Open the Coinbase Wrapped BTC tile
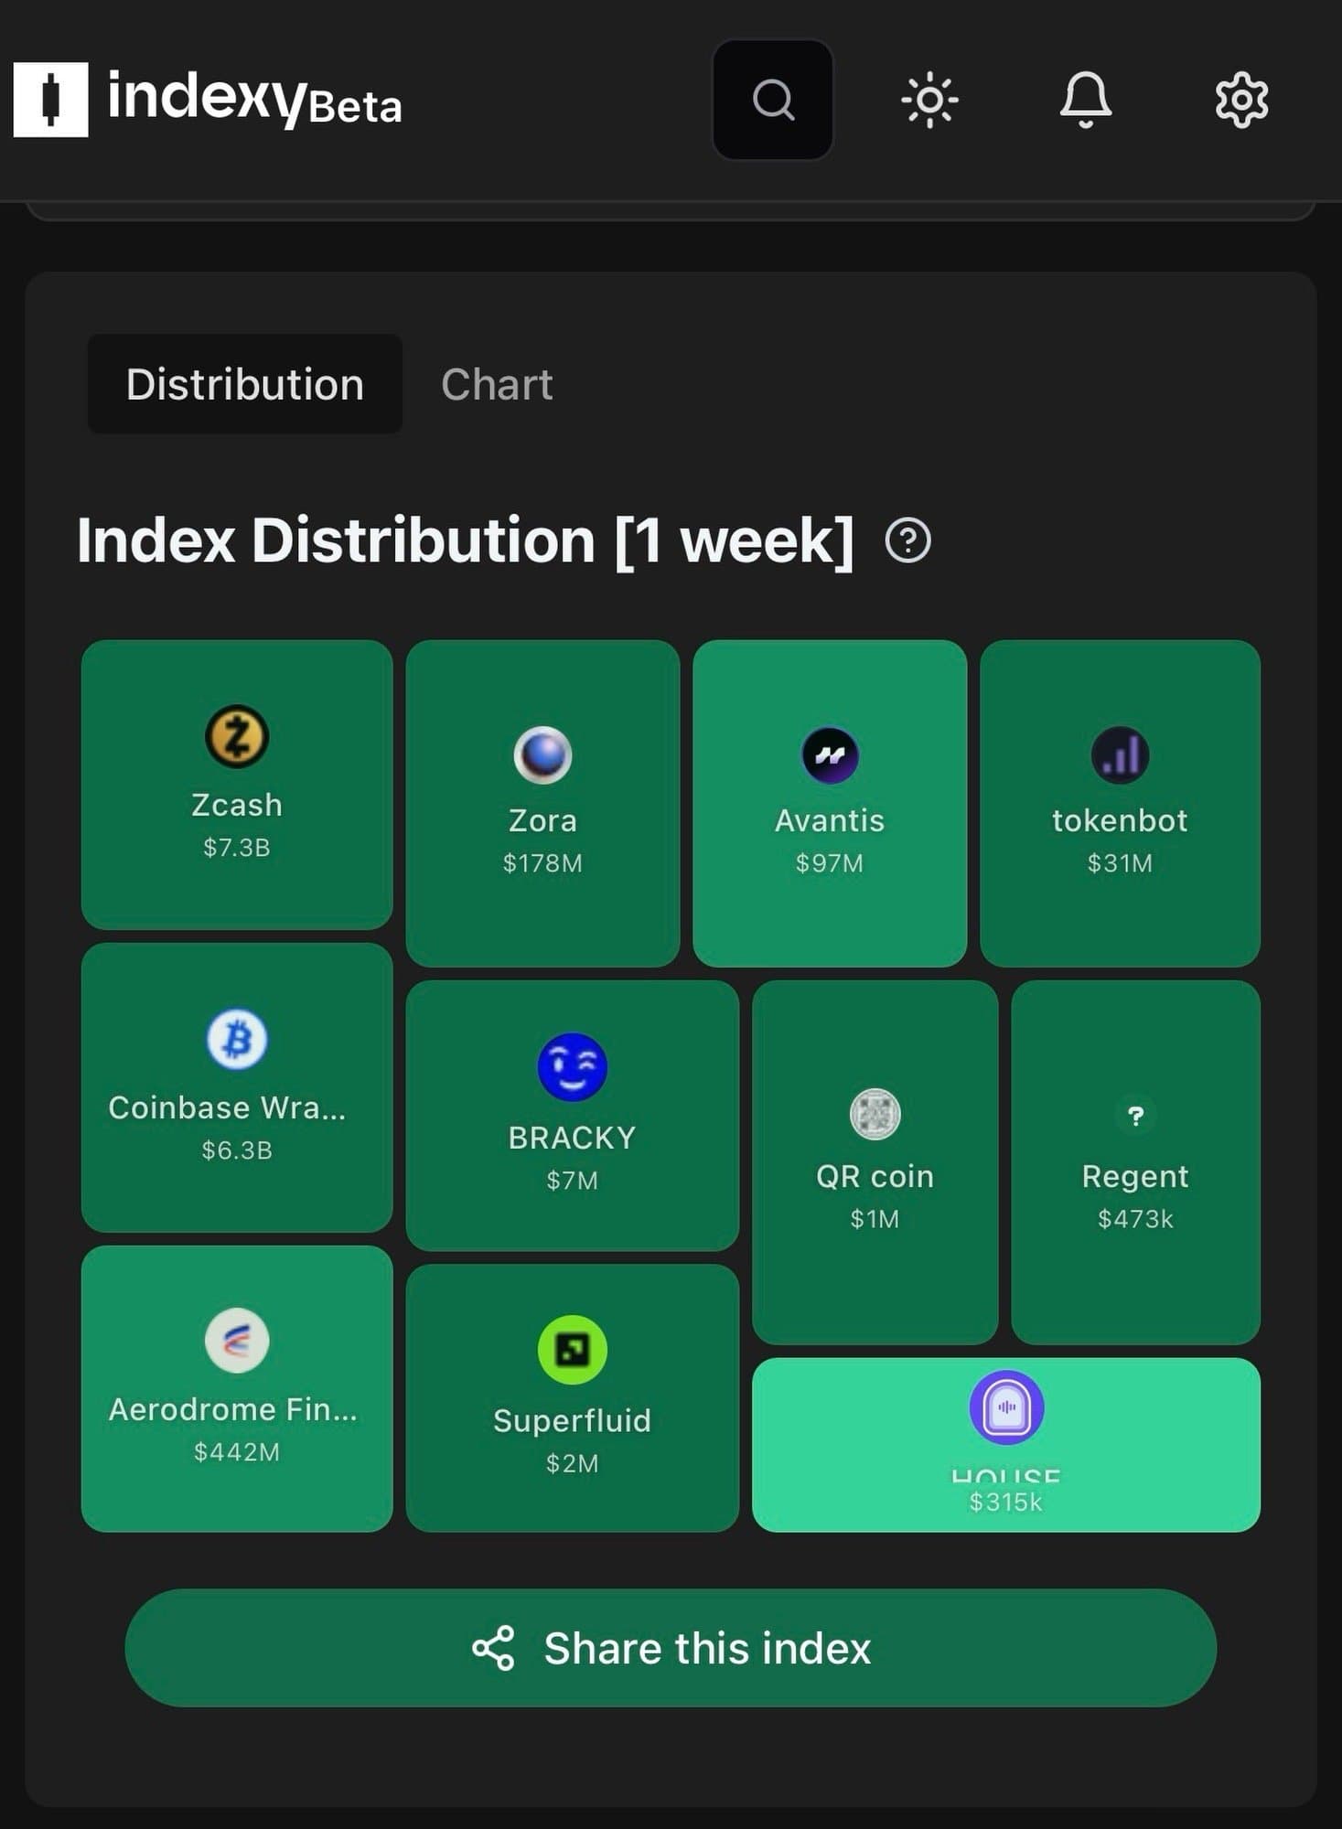1342x1829 pixels. pos(237,1087)
